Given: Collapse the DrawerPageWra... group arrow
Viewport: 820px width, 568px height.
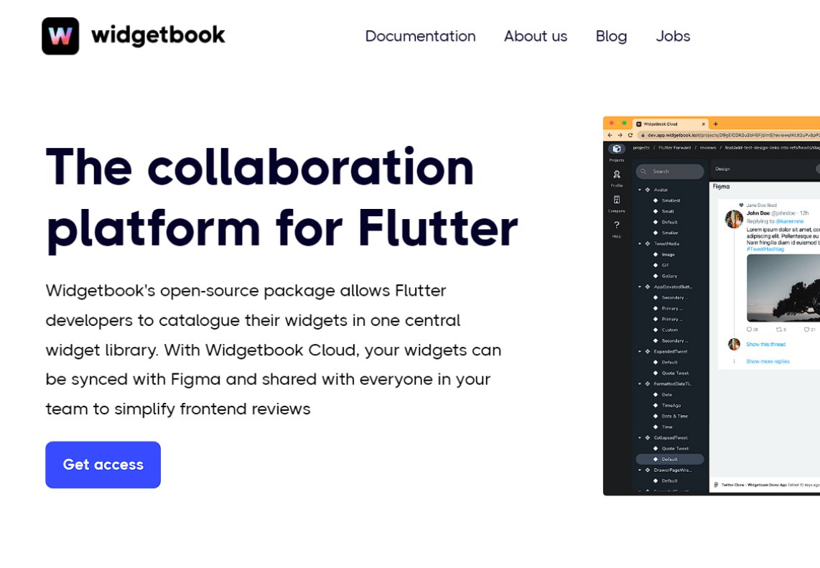Looking at the screenshot, I should pos(640,470).
